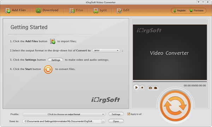
Task: Click the Purchase button
Action: coord(196,11)
